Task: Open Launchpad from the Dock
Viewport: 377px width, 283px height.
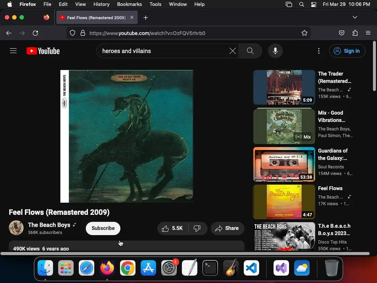Action: pos(66,268)
